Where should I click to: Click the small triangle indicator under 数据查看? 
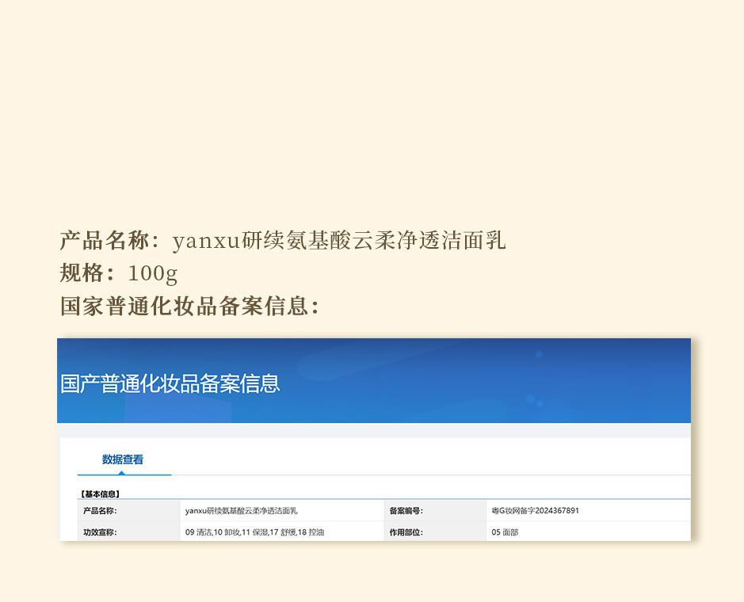(122, 473)
